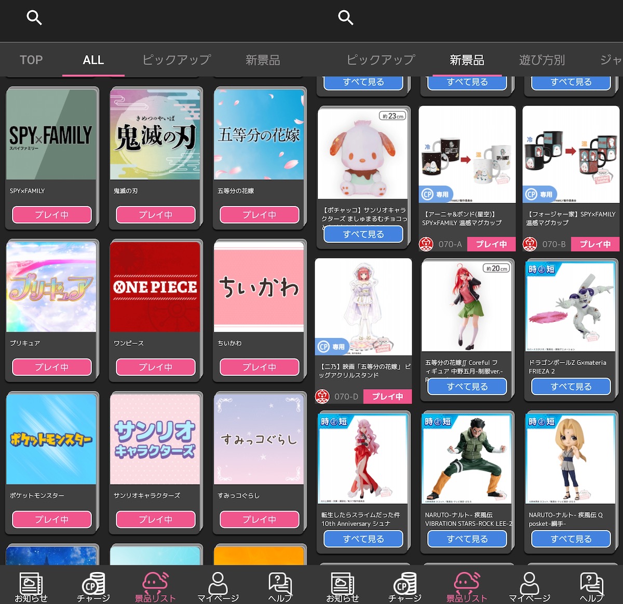
Task: Open the プリキュア category thumbnail
Action: pos(51,287)
